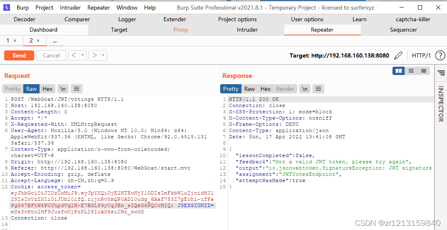Go back in history with left arrow

[74, 55]
